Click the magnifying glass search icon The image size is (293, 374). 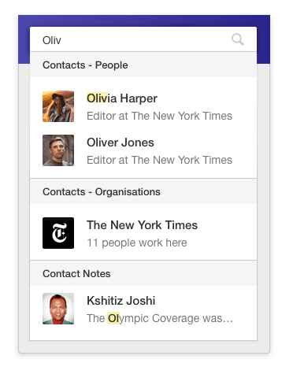[238, 39]
